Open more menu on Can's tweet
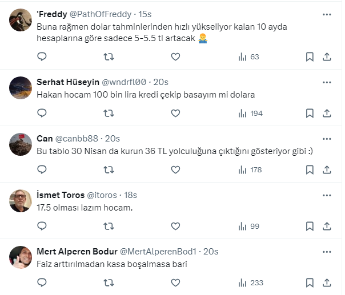345x295 pixels. (x=327, y=139)
